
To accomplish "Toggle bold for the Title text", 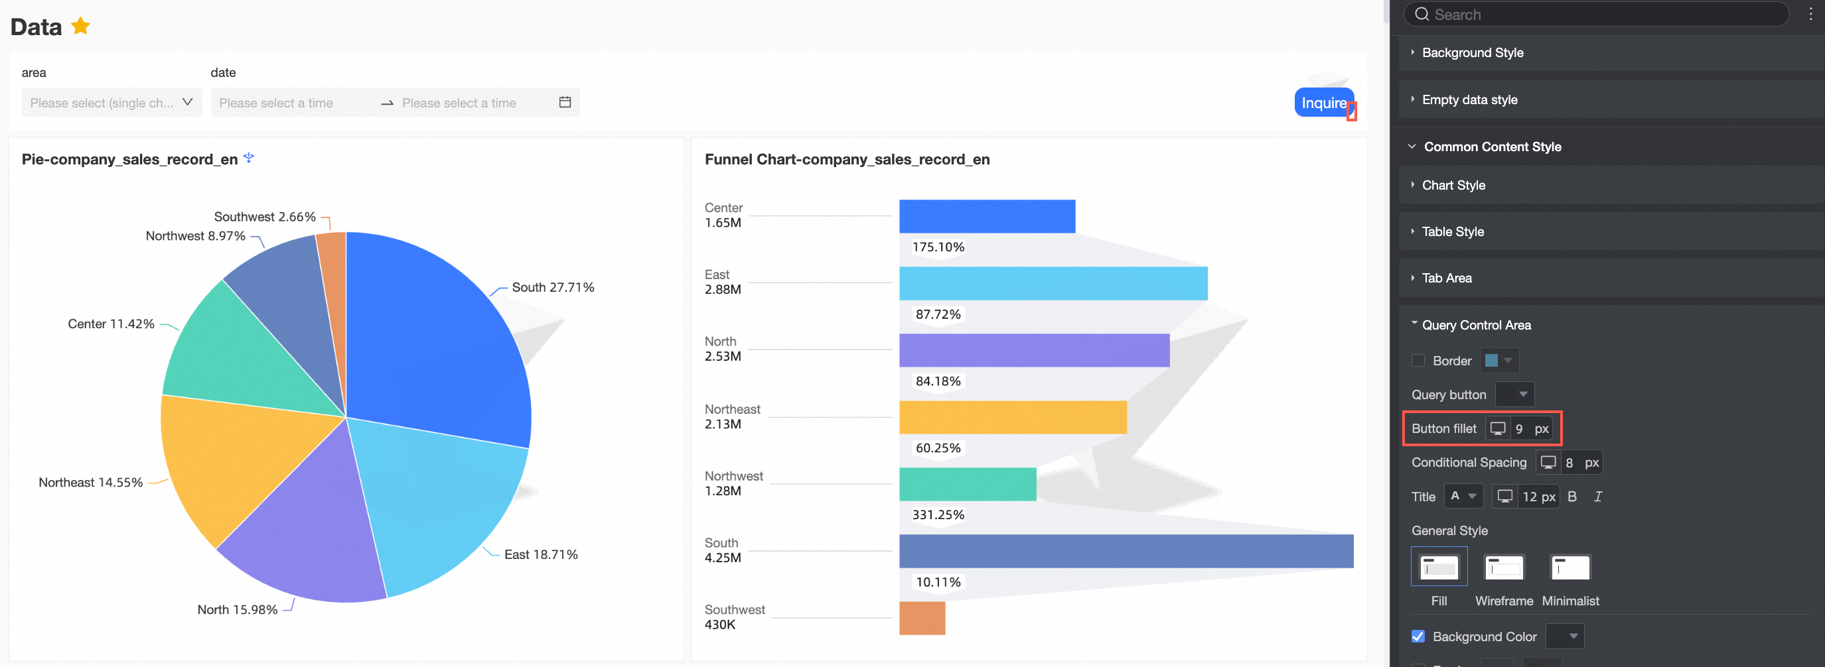I will [x=1572, y=497].
